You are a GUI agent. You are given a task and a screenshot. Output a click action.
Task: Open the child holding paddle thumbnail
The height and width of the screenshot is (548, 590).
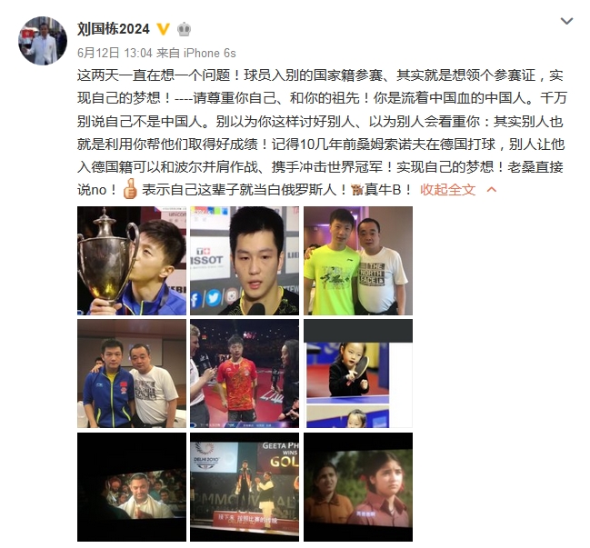[x=358, y=374]
